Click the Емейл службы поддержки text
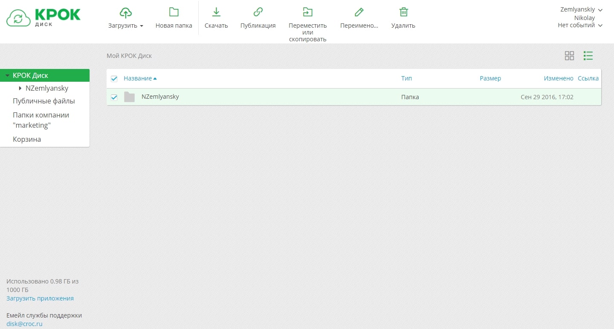 click(44, 315)
